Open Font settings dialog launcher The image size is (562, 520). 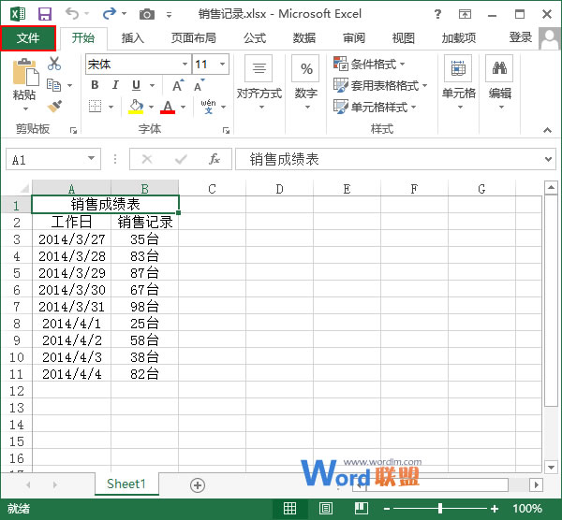226,130
